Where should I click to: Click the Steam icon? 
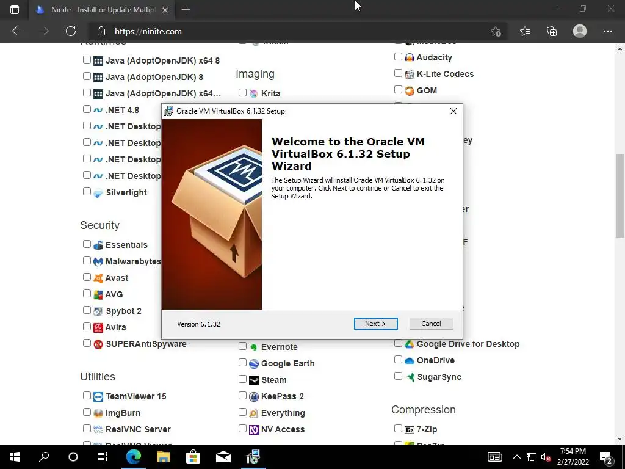[254, 380]
